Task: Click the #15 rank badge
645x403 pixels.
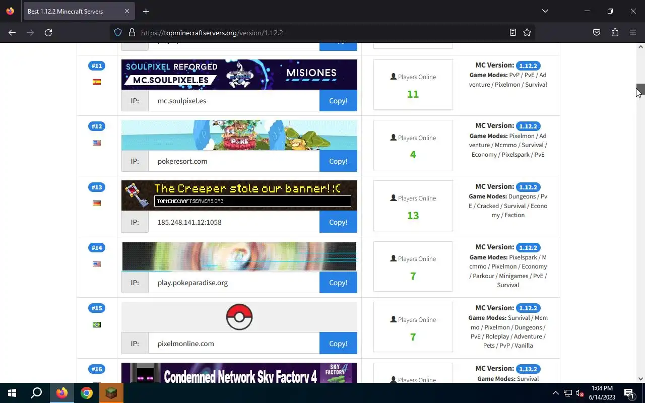Action: 97,308
